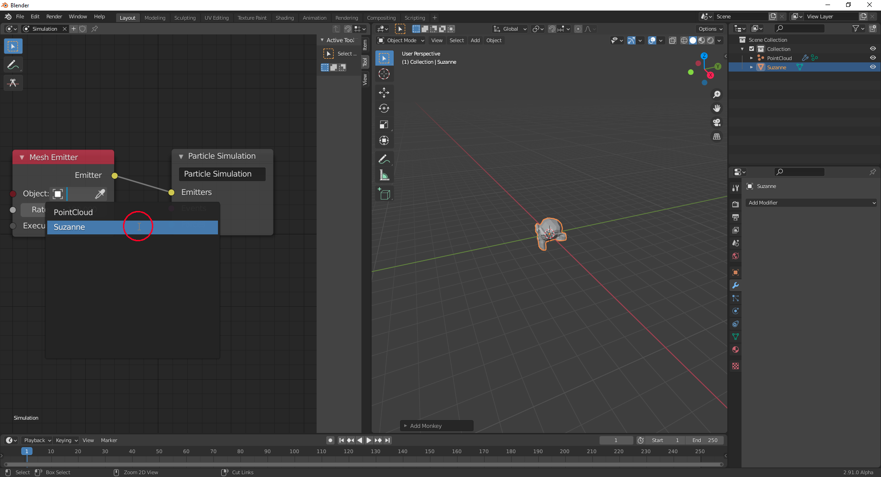This screenshot has height=477, width=881.
Task: Click the Add Cube tool icon
Action: pos(384,194)
